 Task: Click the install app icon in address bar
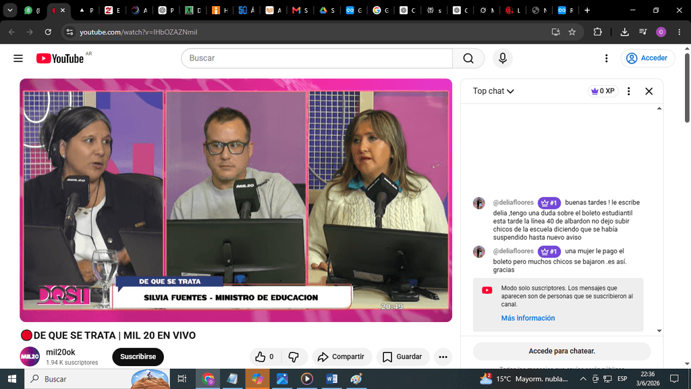[556, 32]
